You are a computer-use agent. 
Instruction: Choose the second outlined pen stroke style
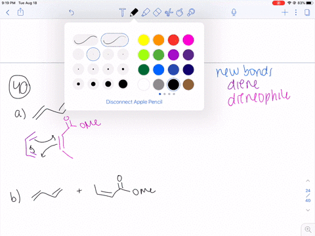click(115, 40)
